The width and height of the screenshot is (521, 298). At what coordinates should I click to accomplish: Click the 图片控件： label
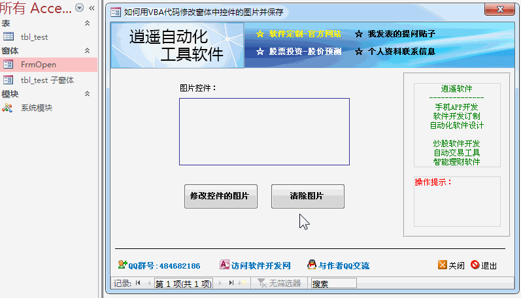click(198, 88)
